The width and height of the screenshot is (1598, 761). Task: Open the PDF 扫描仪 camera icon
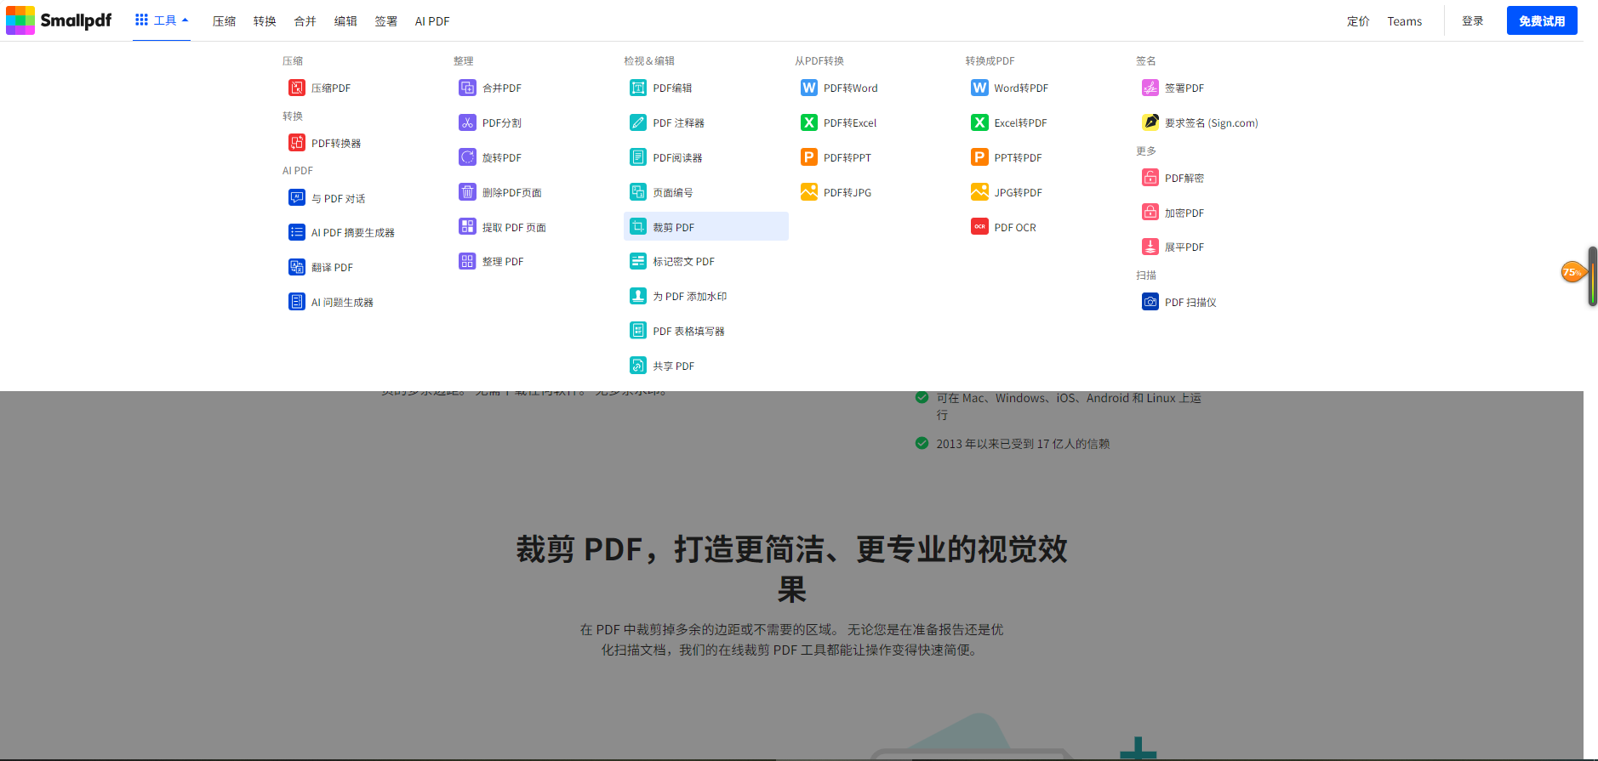1150,302
